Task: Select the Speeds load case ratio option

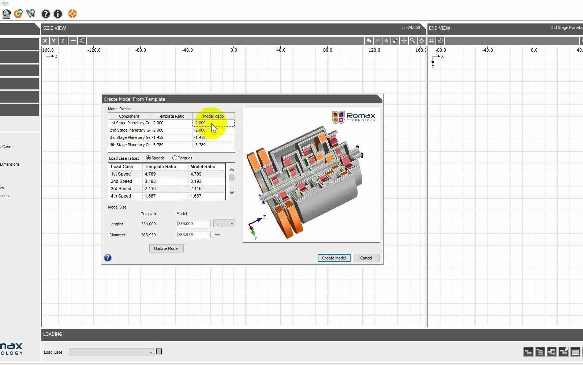Action: [x=148, y=158]
